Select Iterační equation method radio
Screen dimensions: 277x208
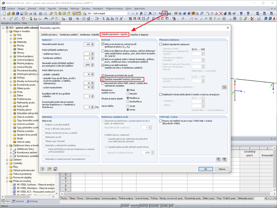[x=128, y=94]
